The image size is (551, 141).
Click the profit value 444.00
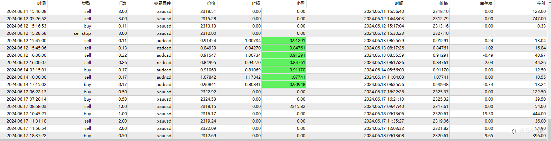click(x=539, y=113)
